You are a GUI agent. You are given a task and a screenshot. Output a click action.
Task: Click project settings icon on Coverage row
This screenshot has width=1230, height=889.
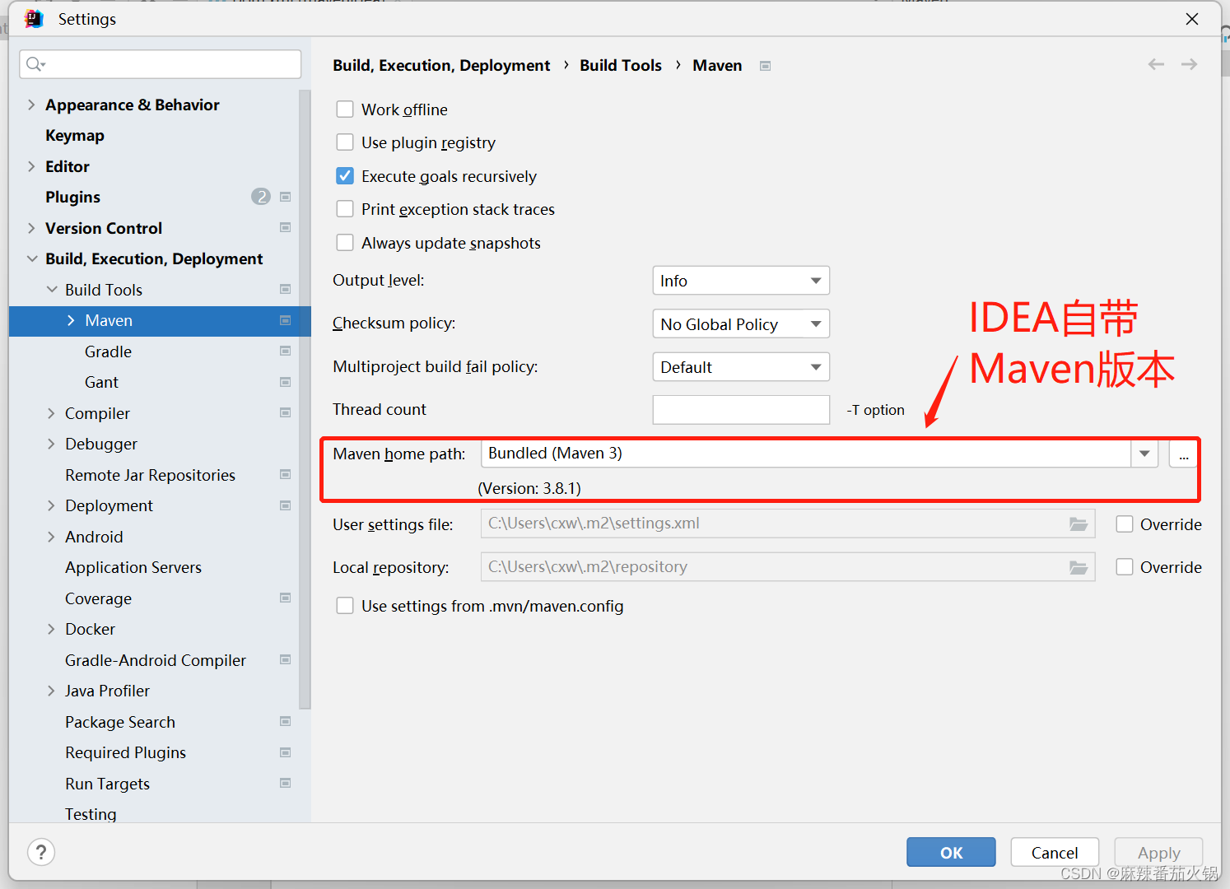click(286, 598)
